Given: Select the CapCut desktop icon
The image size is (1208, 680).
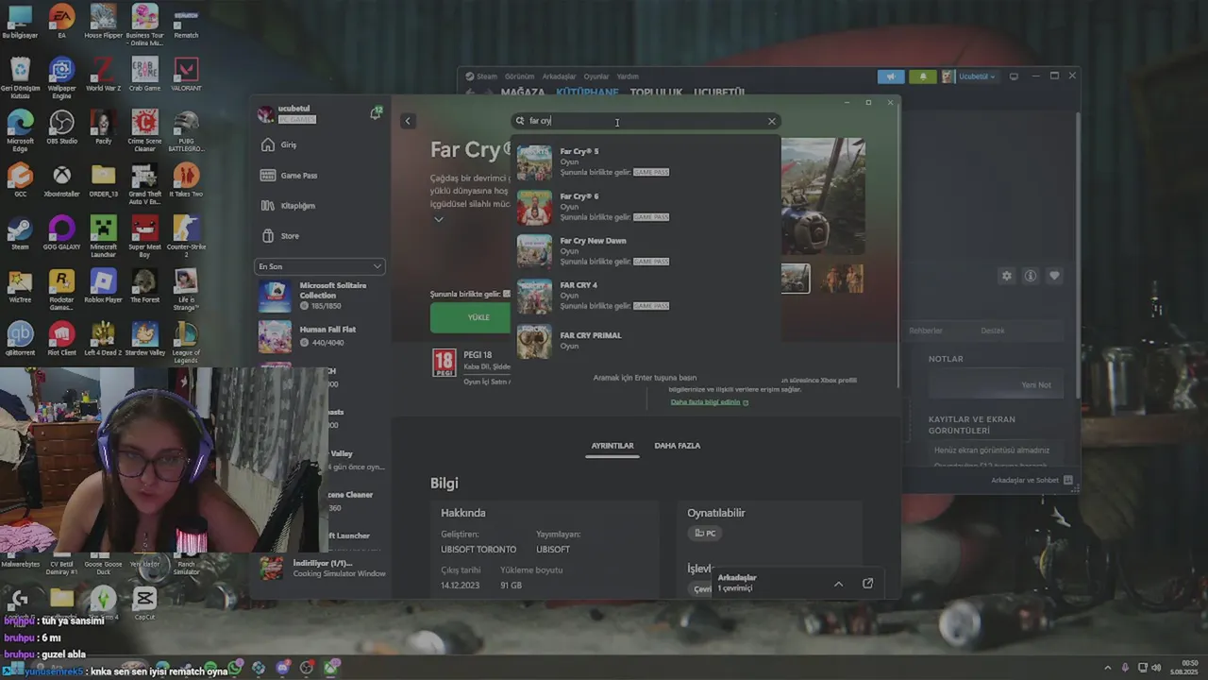Looking at the screenshot, I should (x=144, y=603).
